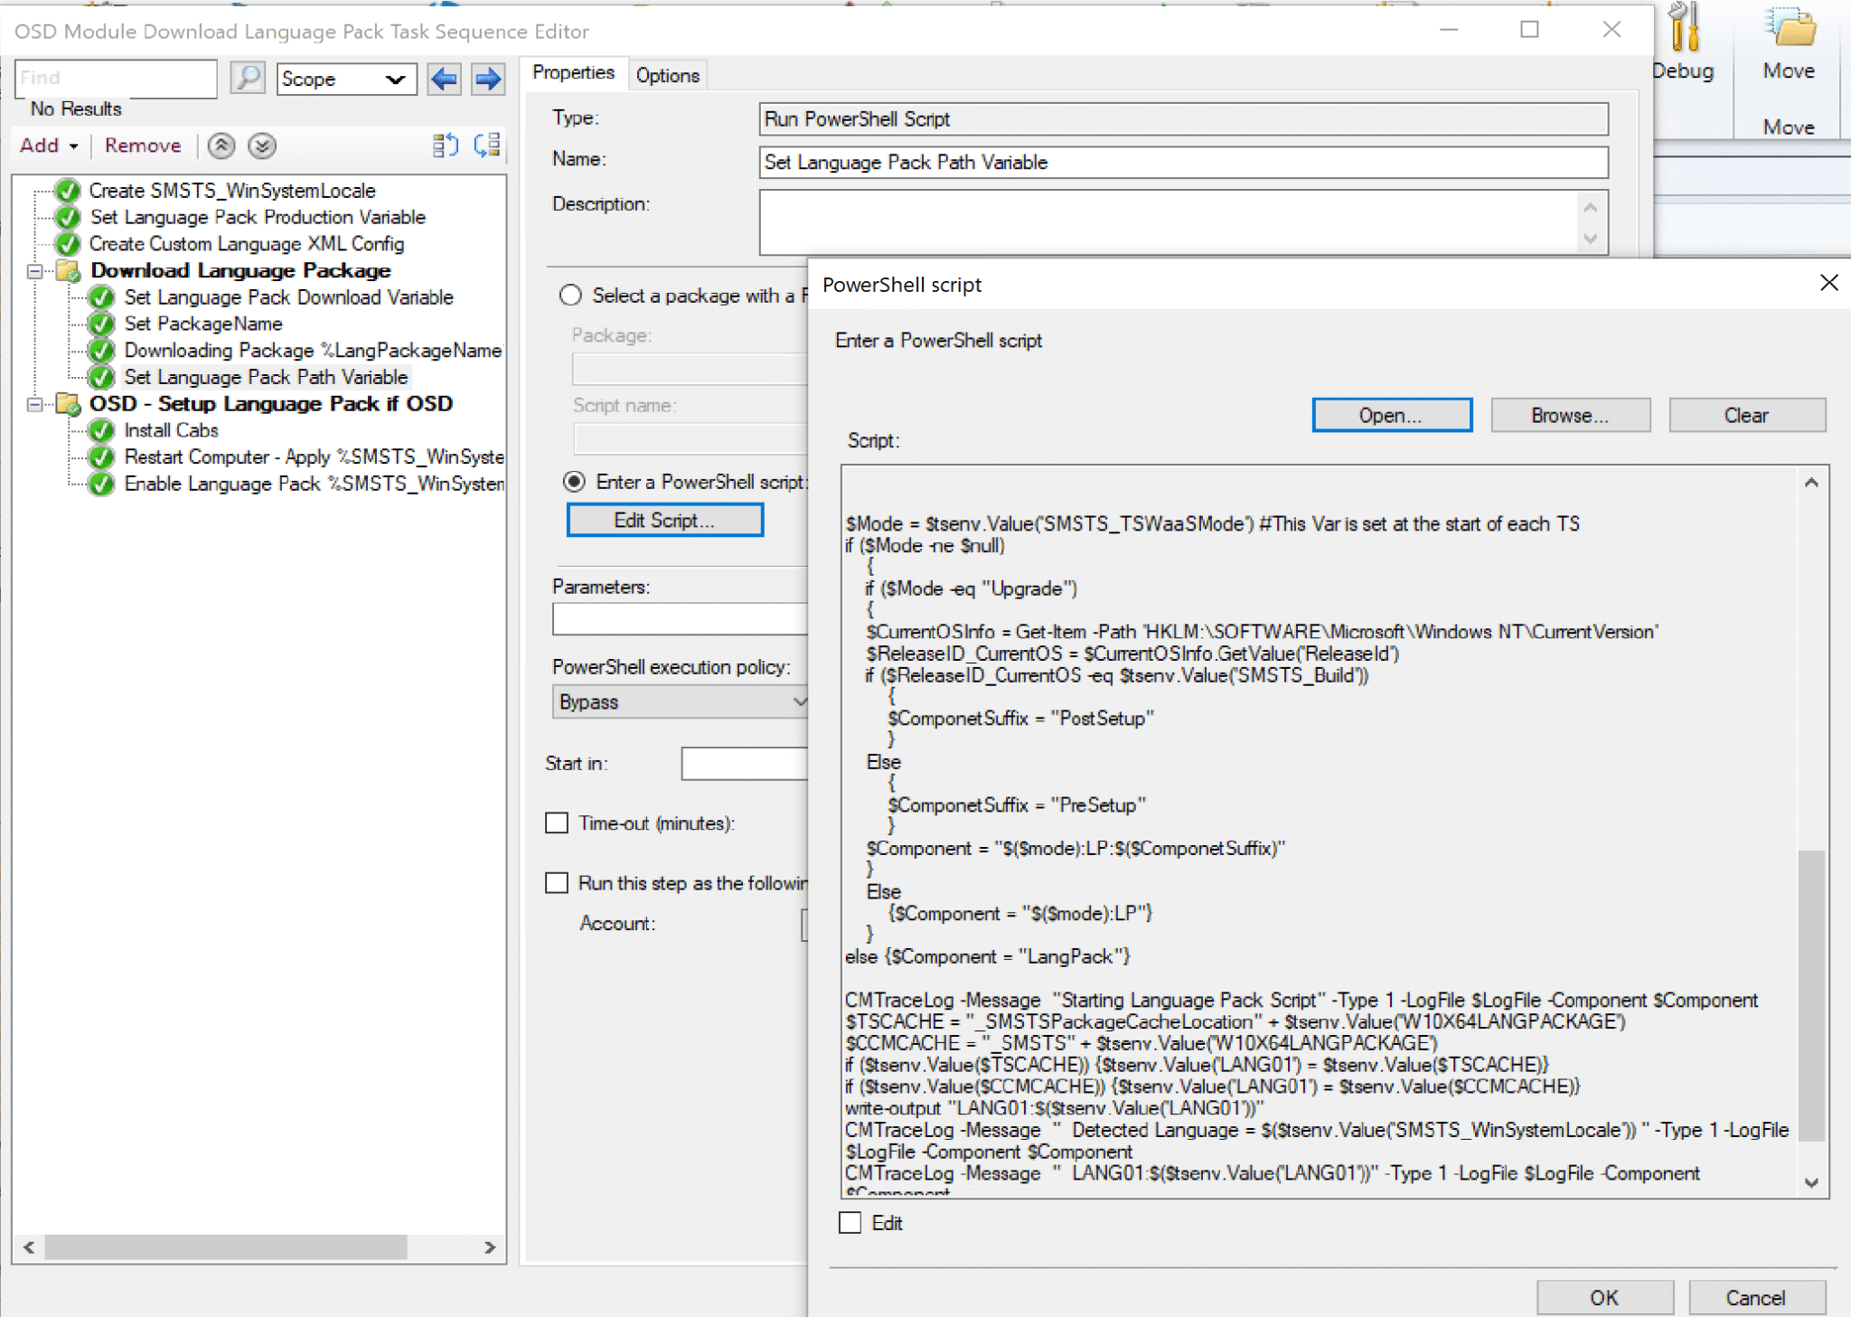Click the blue forward navigation arrow icon
The height and width of the screenshot is (1317, 1851).
(486, 80)
